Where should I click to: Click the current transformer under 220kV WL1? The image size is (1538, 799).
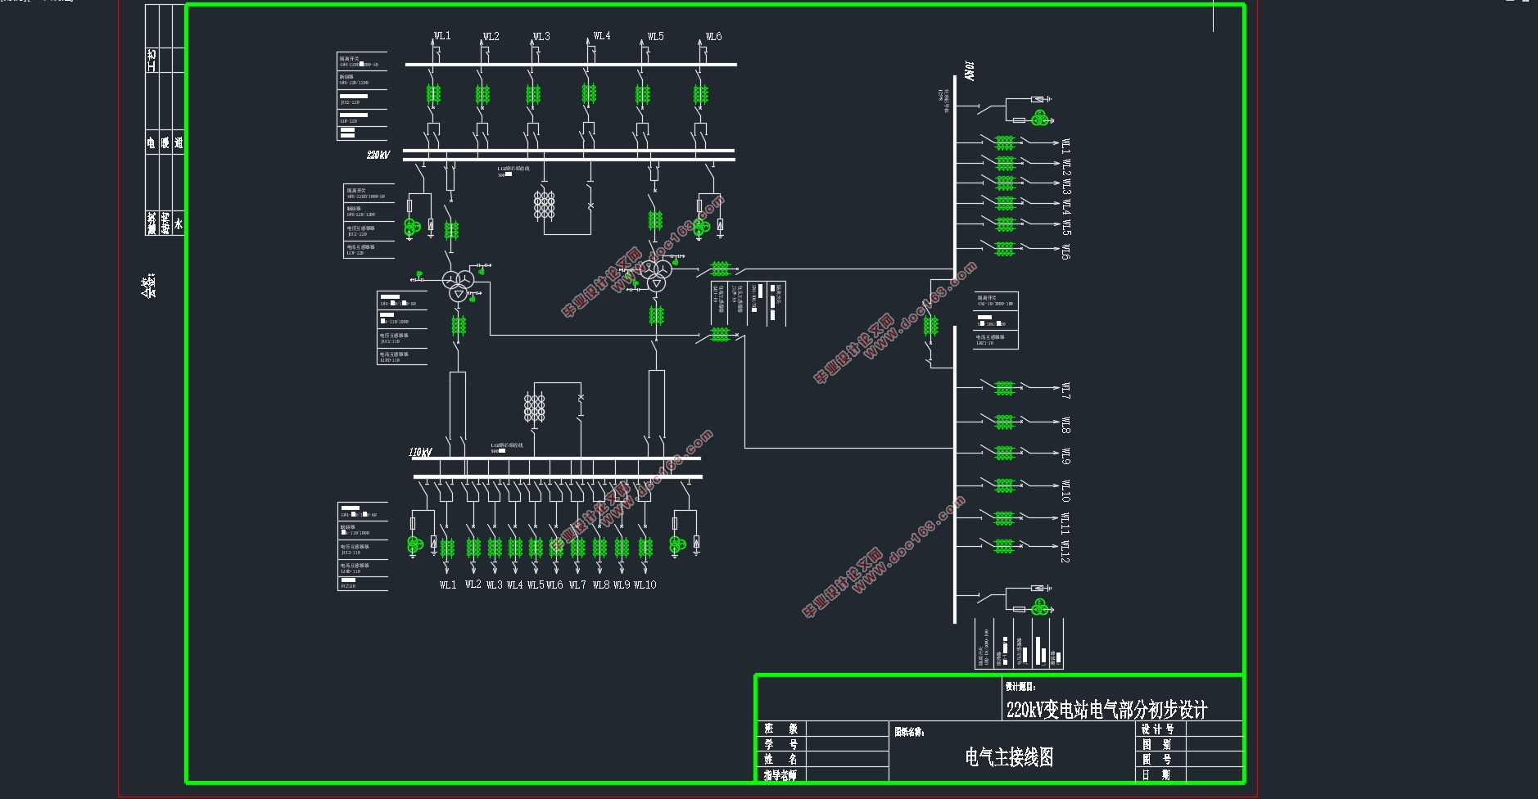tap(433, 94)
